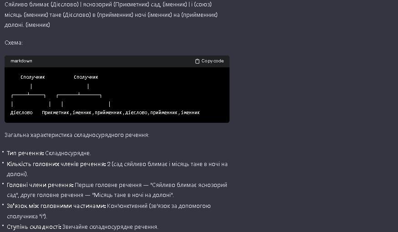Click the second 'Сполучник' label above 'іменник'
Viewport: 398px width, 232px height.
tap(86, 77)
